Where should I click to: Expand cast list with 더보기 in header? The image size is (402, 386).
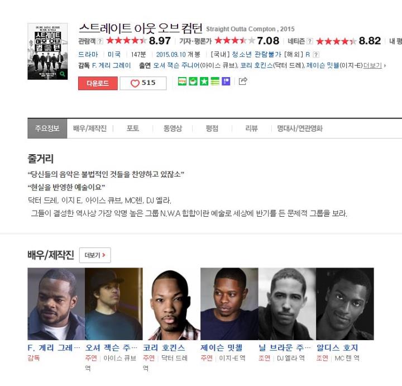(x=374, y=66)
